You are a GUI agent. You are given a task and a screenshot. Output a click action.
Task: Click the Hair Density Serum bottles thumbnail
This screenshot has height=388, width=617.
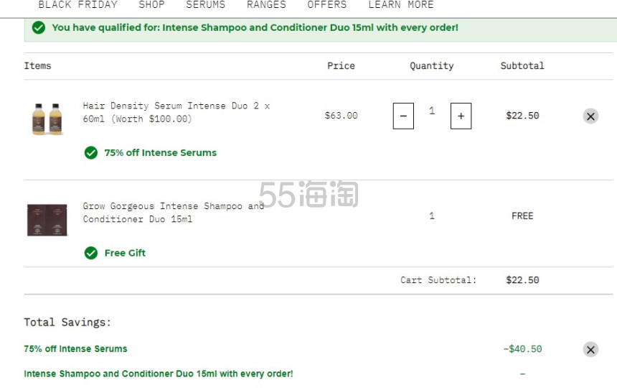coord(47,119)
